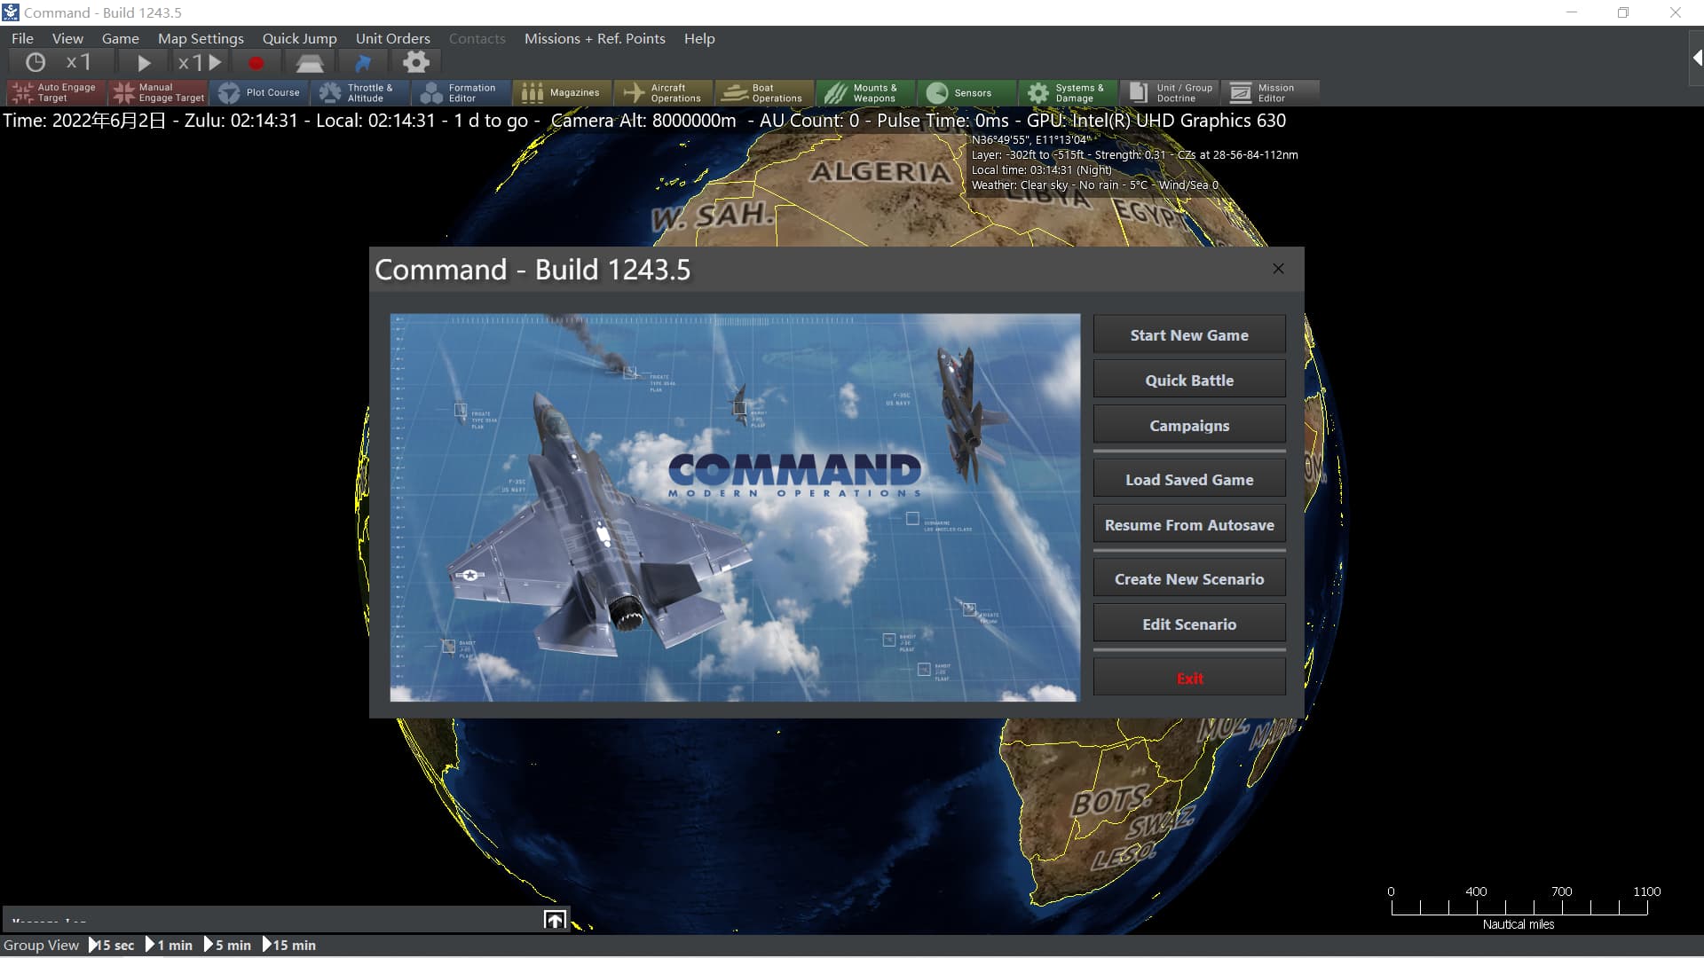Click the Command splash artwork image
The height and width of the screenshot is (958, 1704).
[x=735, y=507]
